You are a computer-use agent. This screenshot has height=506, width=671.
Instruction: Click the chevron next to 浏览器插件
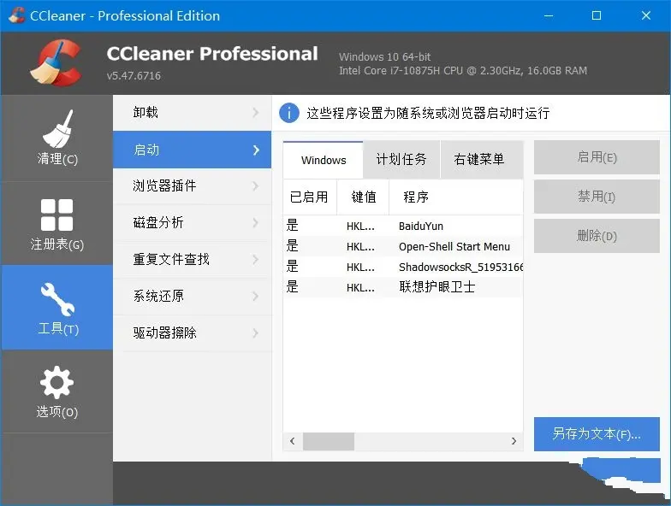tap(256, 186)
